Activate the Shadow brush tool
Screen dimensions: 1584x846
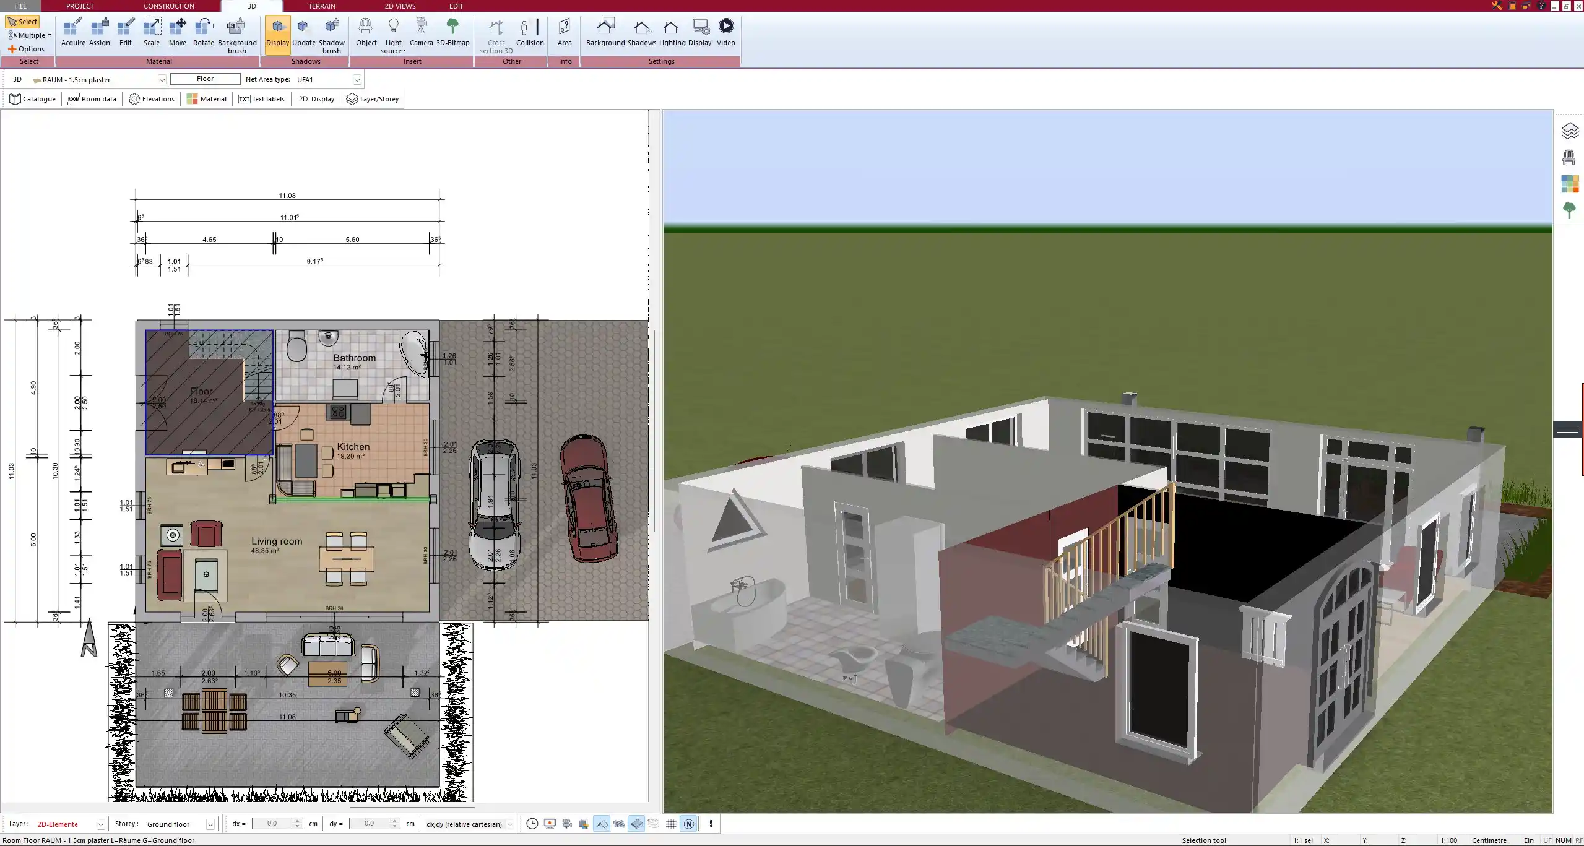click(332, 34)
